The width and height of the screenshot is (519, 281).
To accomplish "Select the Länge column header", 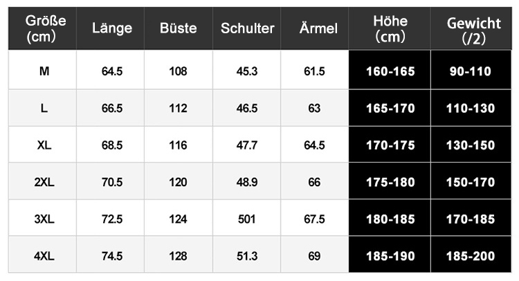I will 111,28.
